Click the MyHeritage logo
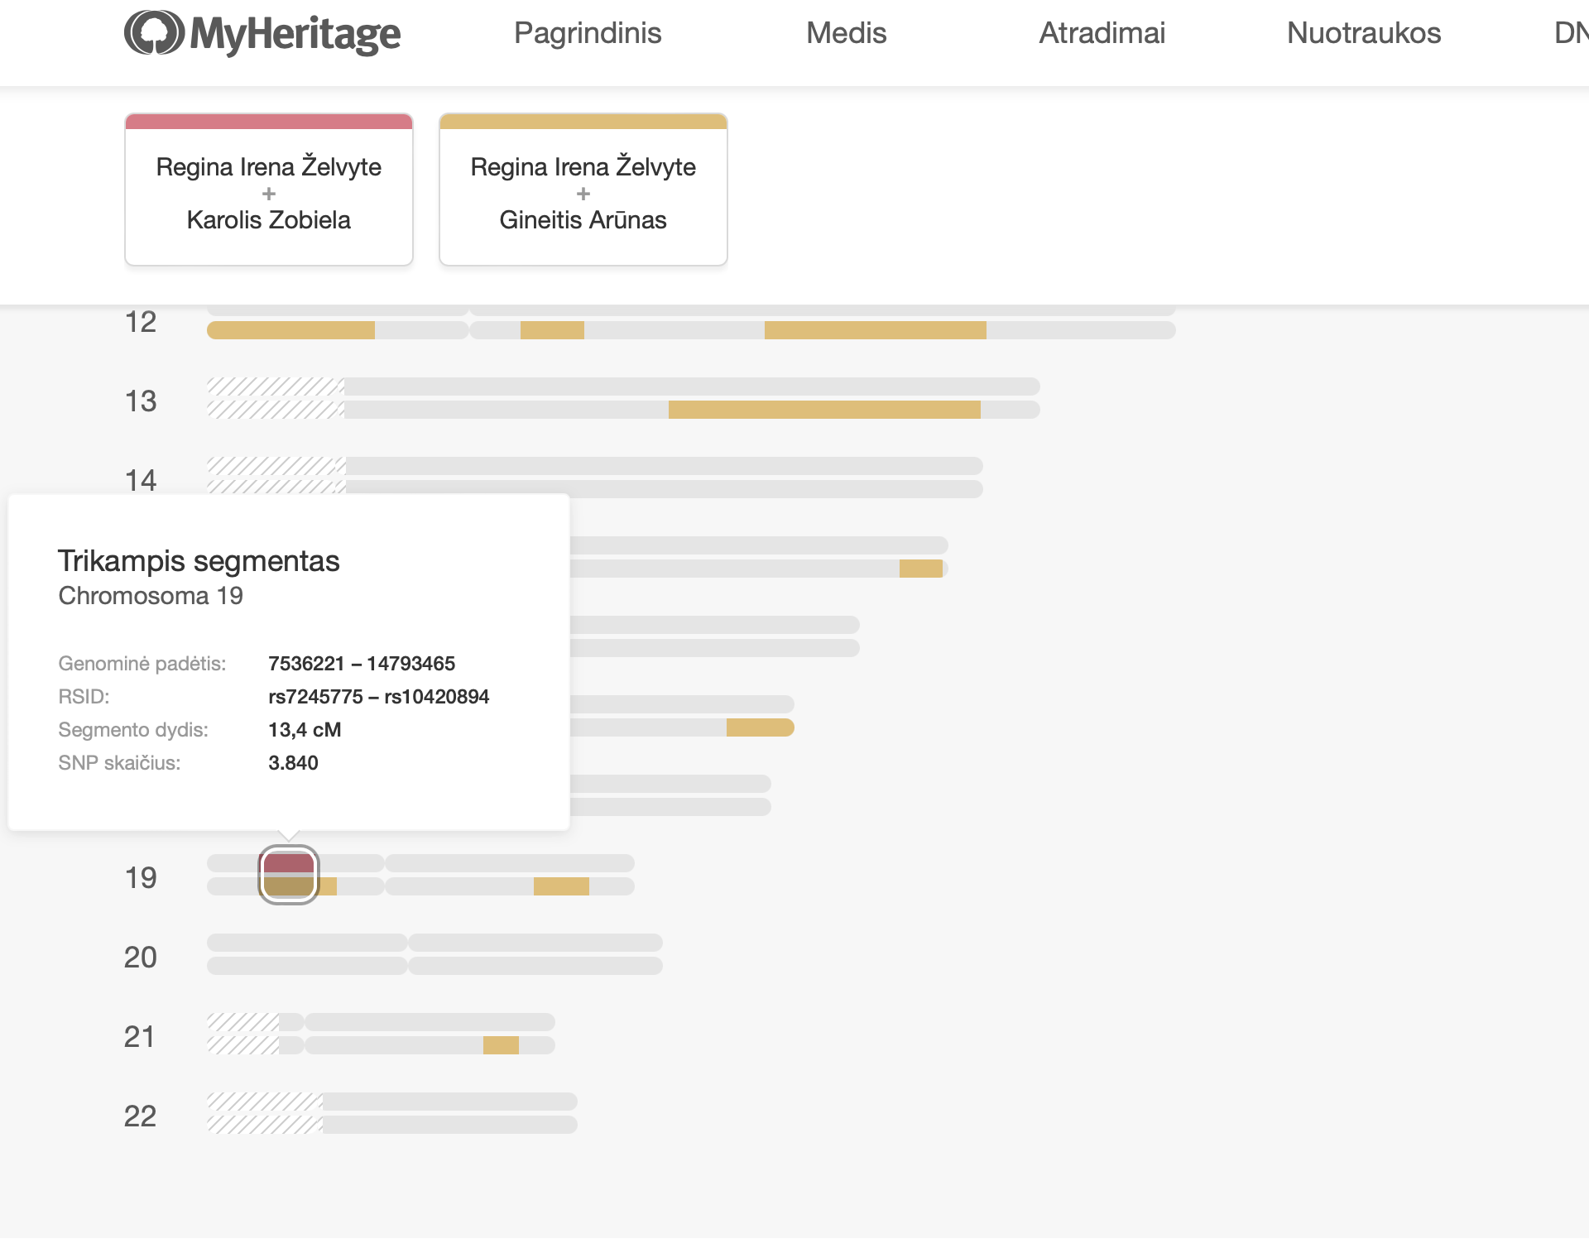1589x1253 pixels. 262,33
